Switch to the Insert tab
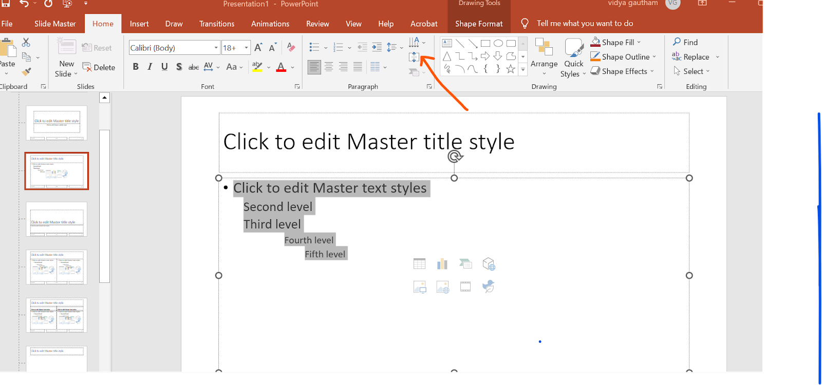Viewport: 822px width, 385px height. (139, 24)
